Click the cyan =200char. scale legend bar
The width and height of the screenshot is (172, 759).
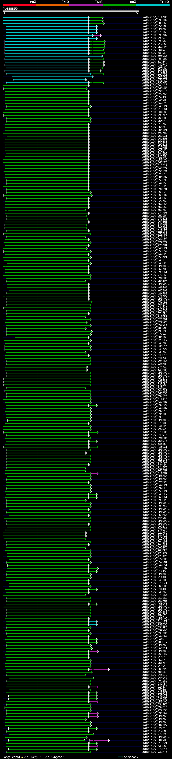120,757
